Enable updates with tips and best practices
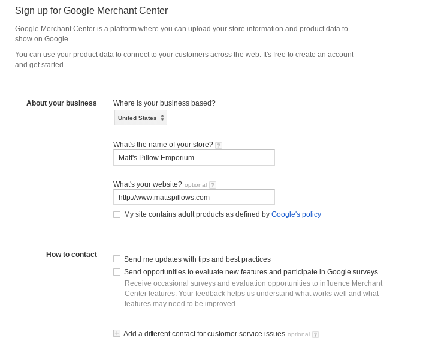Image resolution: width=423 pixels, height=347 pixels. [117, 259]
